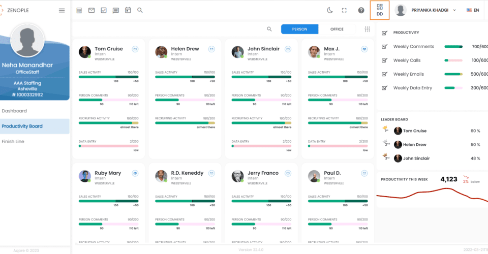Open the calculator icon in top toolbar
488x254 pixels.
pos(79,10)
